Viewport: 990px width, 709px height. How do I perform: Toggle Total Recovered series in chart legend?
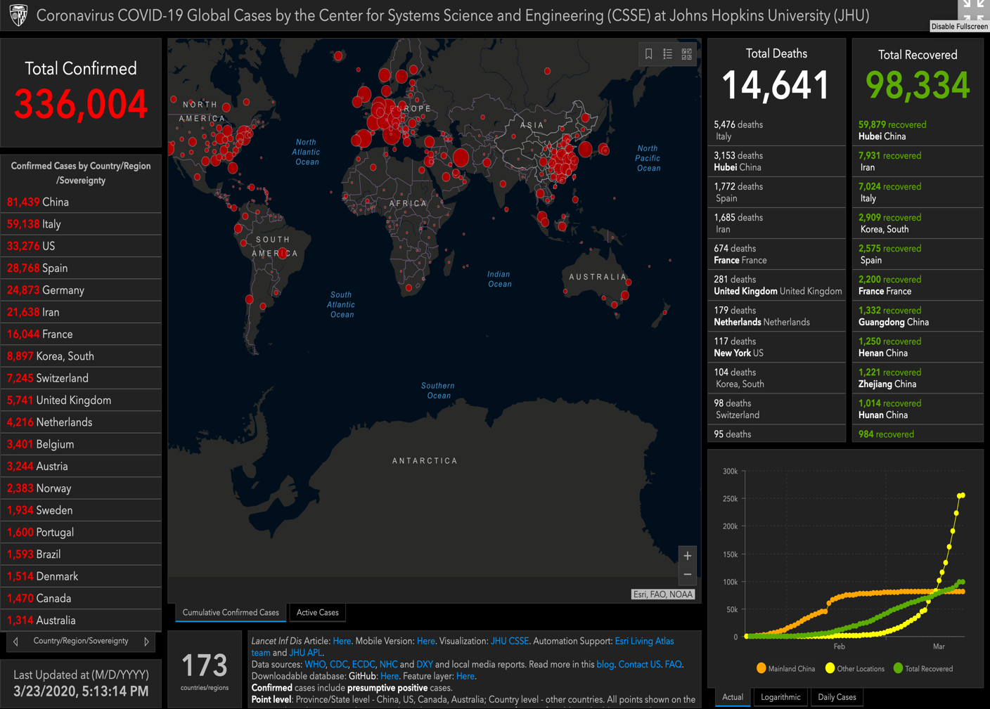[x=922, y=669]
